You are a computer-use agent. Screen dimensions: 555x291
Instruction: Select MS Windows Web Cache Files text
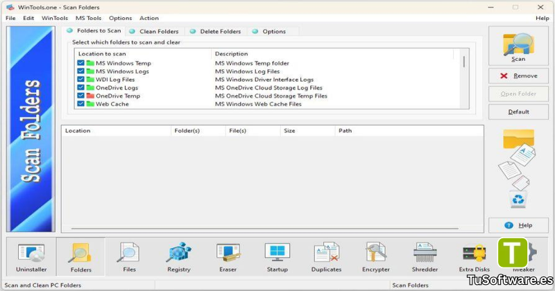258,104
